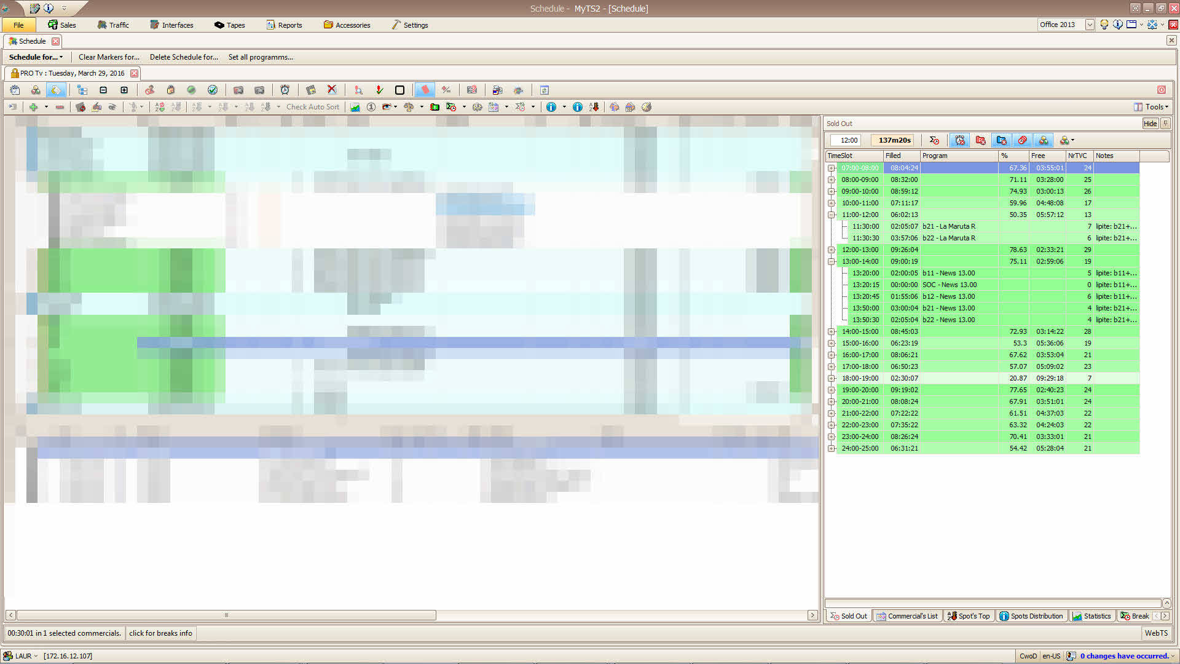Click the Hide button in Sold Out panel

1150,124
